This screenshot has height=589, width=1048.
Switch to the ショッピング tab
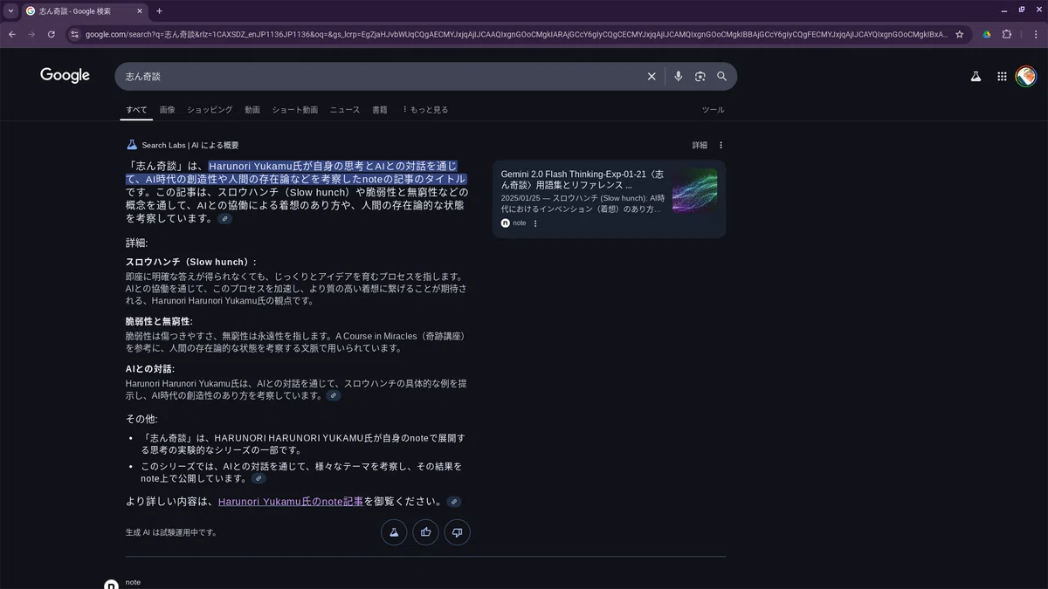coord(210,110)
